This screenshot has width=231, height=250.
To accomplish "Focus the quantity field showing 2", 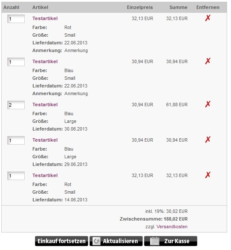I will coord(16,105).
